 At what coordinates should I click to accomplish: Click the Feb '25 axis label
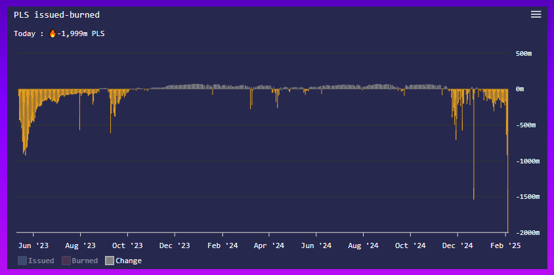point(505,245)
